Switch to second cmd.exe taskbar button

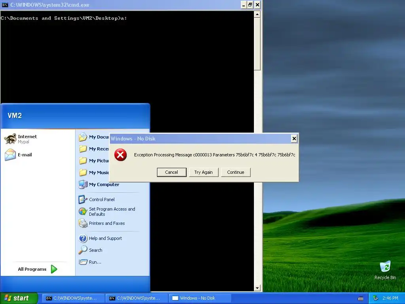[136, 298]
